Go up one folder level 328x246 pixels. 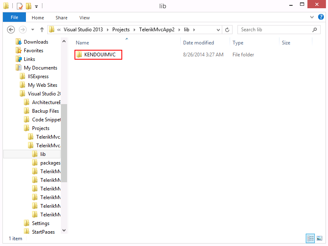(x=42, y=30)
